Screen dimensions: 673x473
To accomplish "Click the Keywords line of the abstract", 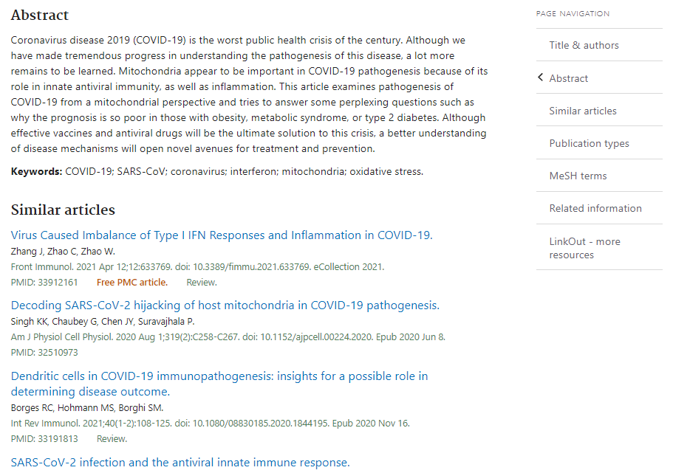I will pos(216,171).
